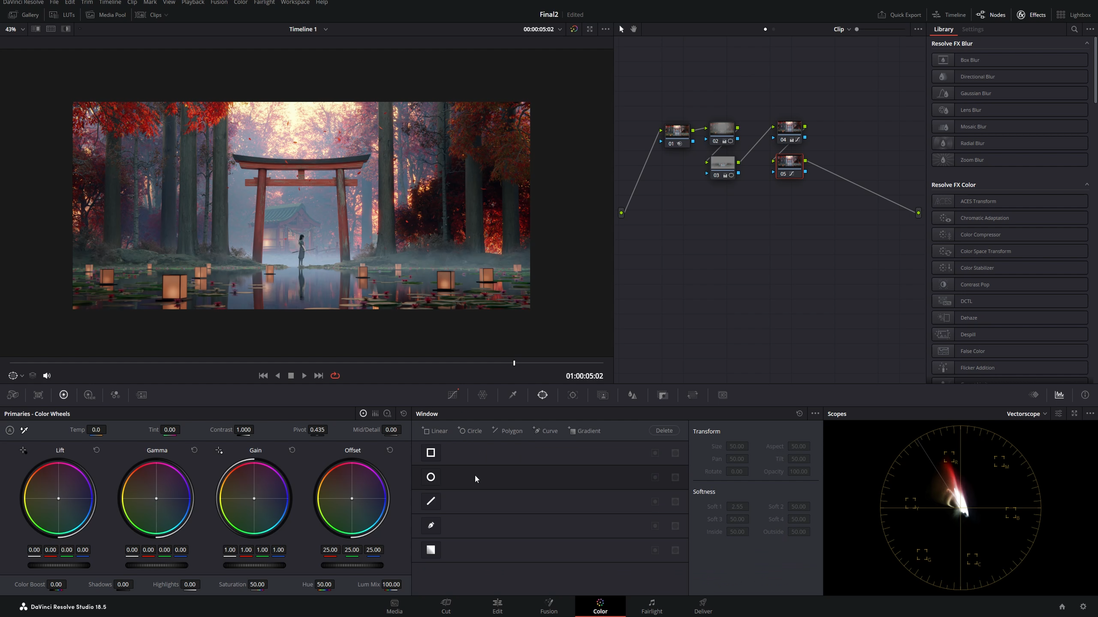Click the Lift master wheel slider
1098x617 pixels.
59,566
